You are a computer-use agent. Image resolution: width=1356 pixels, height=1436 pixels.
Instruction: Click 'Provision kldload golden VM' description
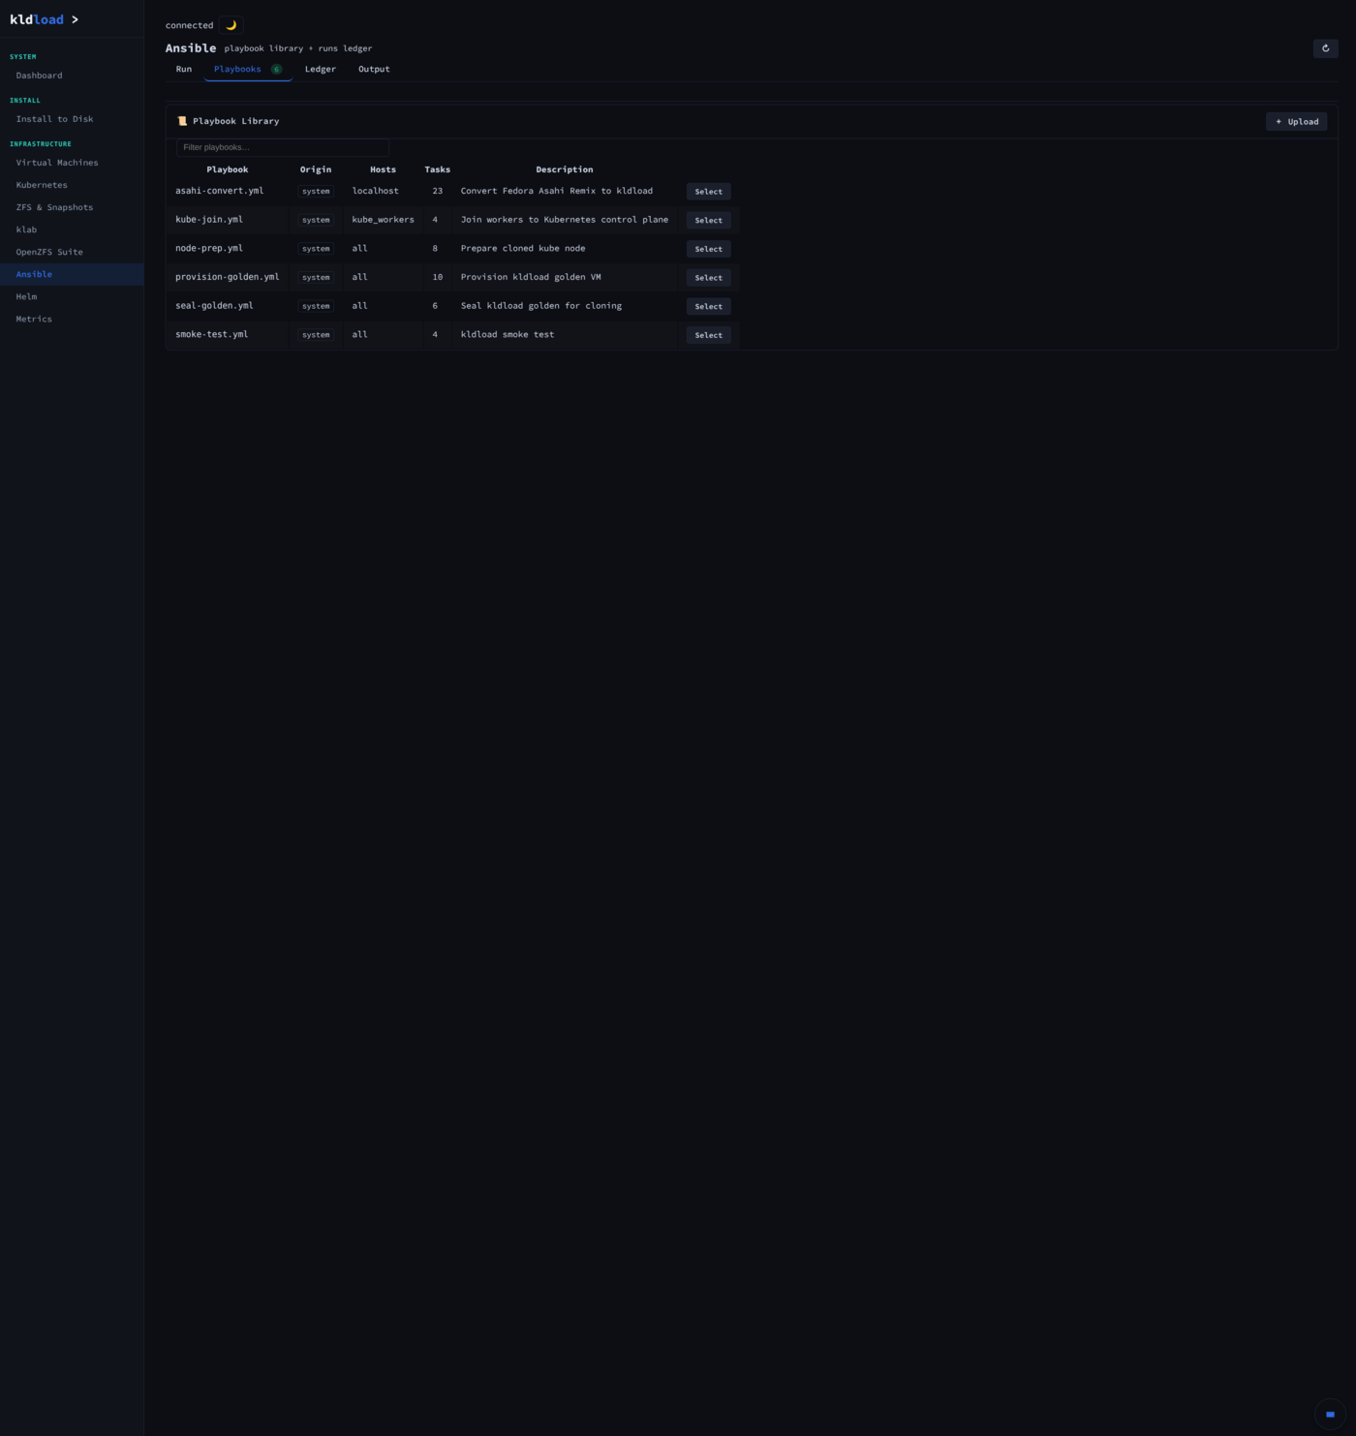point(531,277)
